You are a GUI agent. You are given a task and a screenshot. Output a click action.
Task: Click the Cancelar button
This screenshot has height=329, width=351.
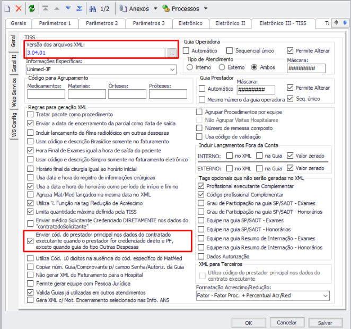pos(287,323)
